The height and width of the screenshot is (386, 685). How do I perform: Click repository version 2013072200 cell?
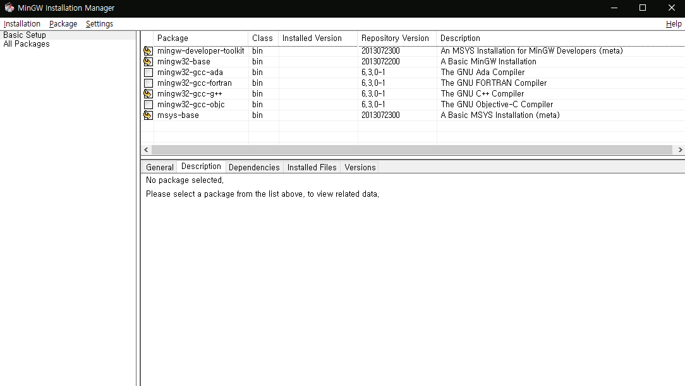[x=380, y=62]
